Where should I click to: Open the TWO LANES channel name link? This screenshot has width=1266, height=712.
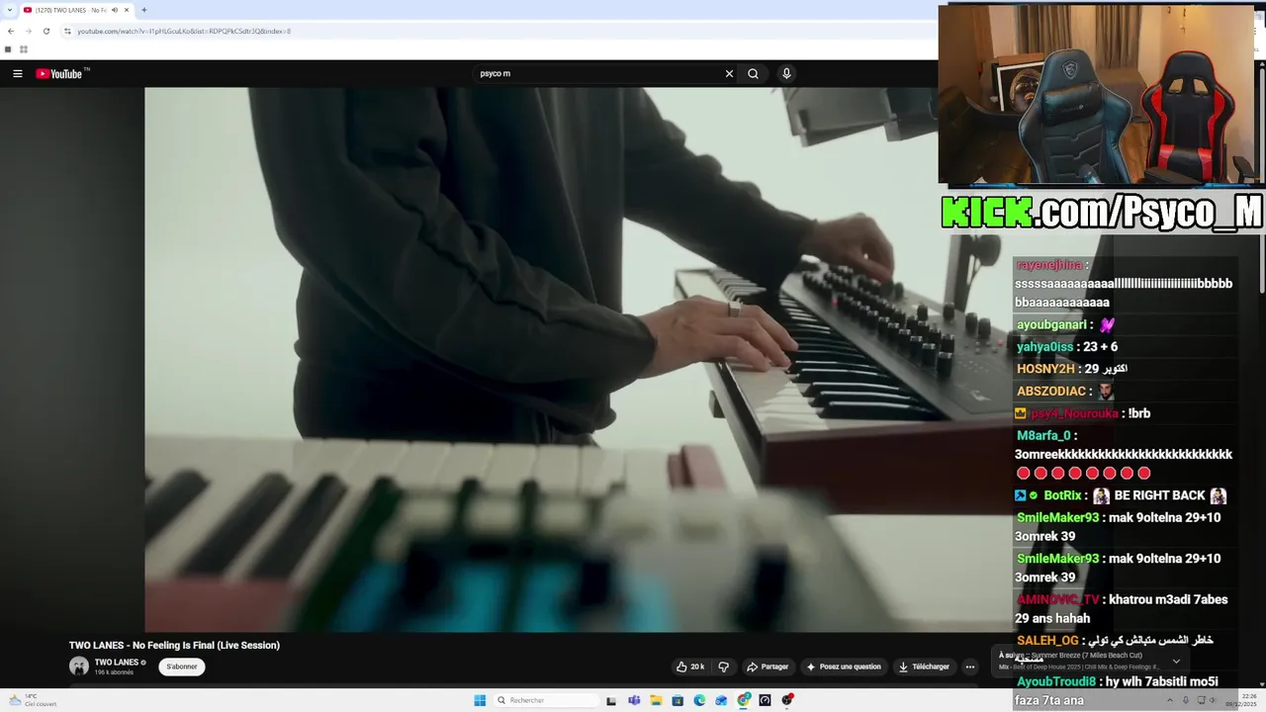pos(116,663)
